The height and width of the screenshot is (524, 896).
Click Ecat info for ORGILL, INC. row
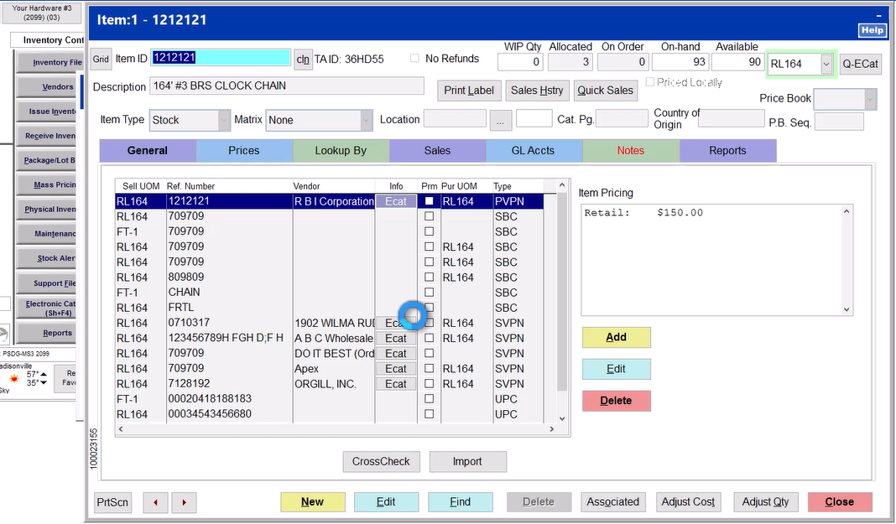395,384
